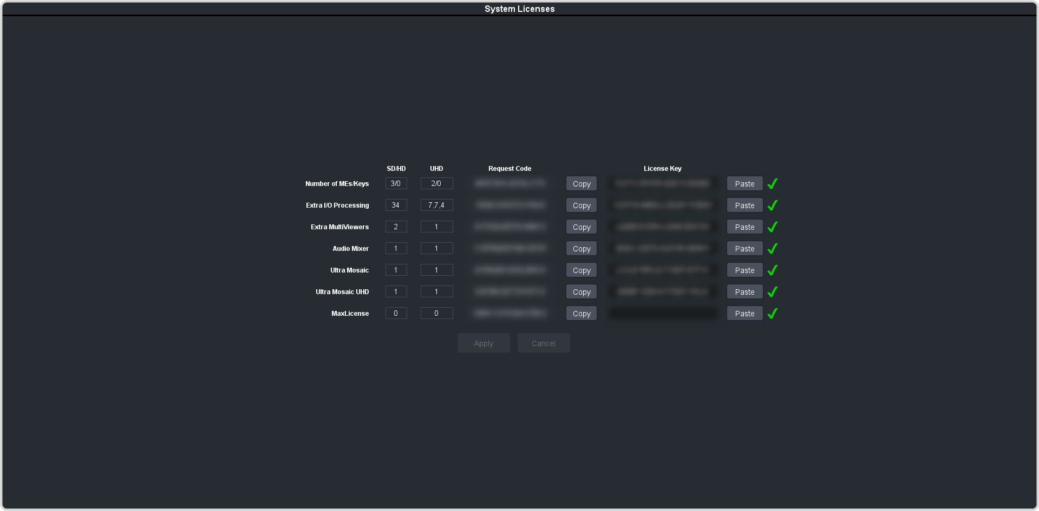Copy the Number of MEs/Keys request code
Viewport: 1039px width, 511px height.
coord(581,184)
